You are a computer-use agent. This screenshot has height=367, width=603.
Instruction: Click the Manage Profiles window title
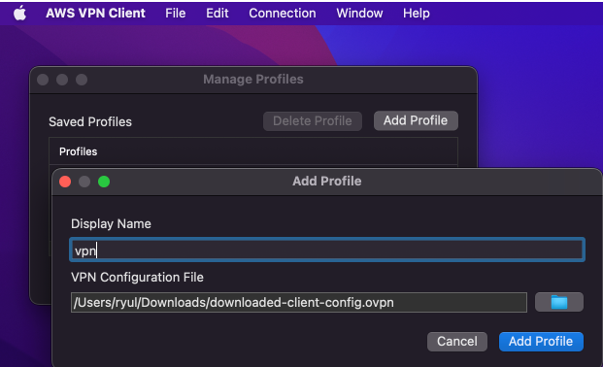tap(253, 80)
